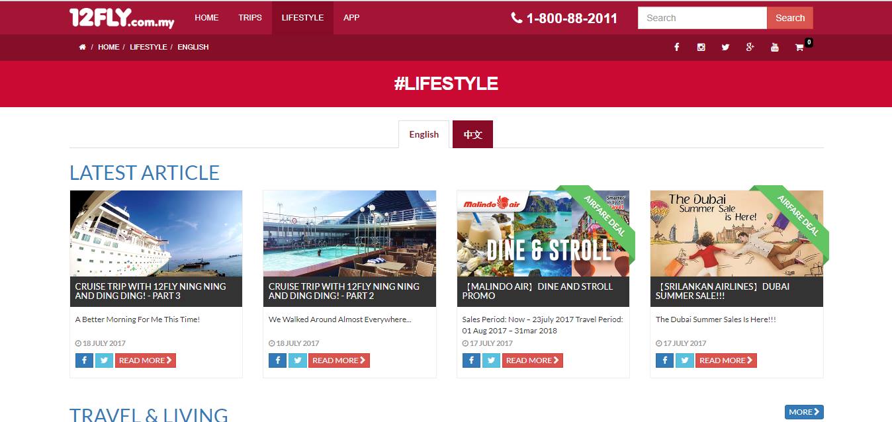The width and height of the screenshot is (892, 422).
Task: Click the 12FLY.com.my logo
Action: click(x=122, y=19)
